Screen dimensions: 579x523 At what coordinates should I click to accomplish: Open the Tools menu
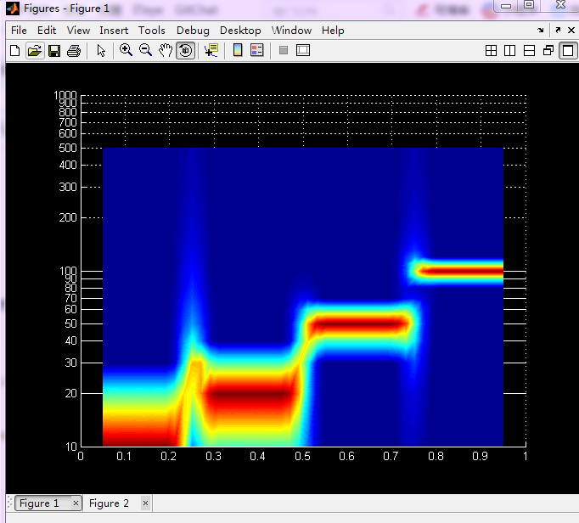point(152,31)
